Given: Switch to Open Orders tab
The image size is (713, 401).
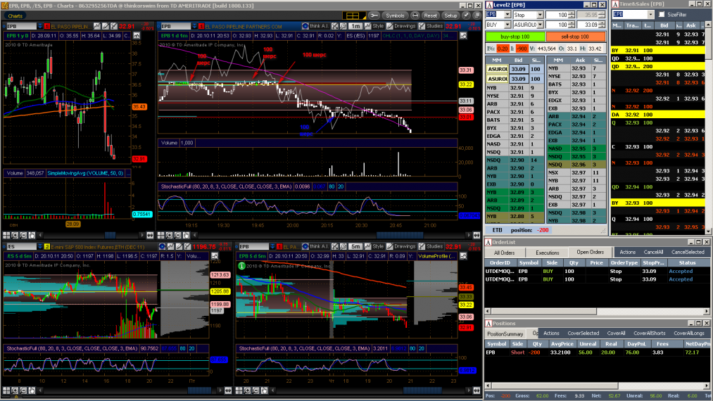Looking at the screenshot, I should 591,252.
